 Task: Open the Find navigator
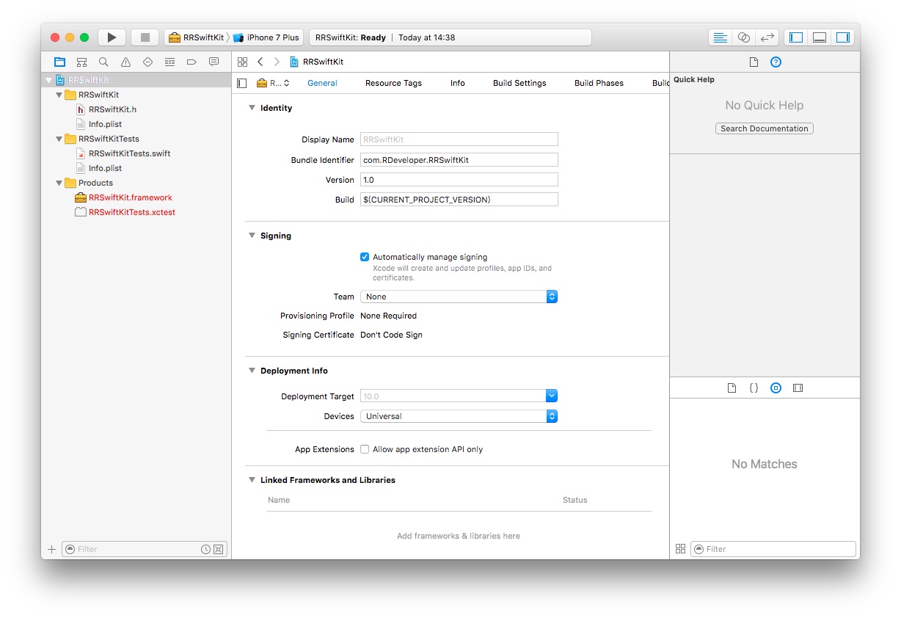coord(103,62)
